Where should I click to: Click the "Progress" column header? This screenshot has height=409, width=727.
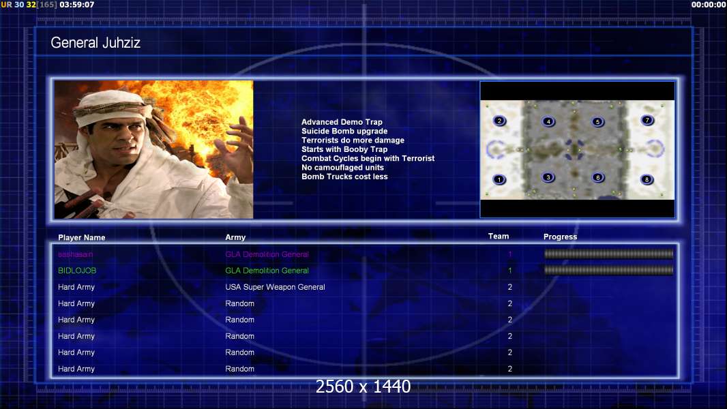[x=560, y=237]
